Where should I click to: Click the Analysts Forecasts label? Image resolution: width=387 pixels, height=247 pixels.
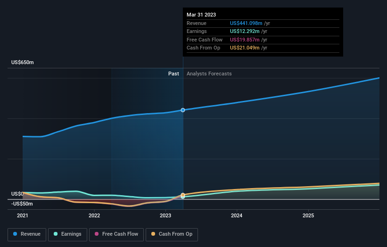click(209, 74)
